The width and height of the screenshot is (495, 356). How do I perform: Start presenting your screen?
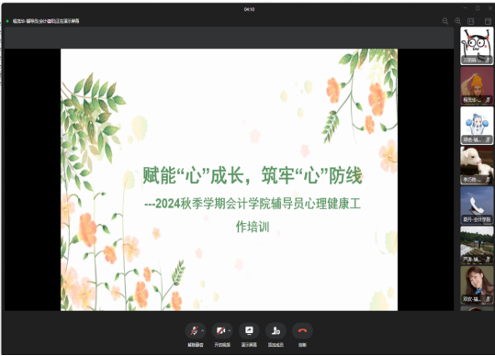(249, 331)
